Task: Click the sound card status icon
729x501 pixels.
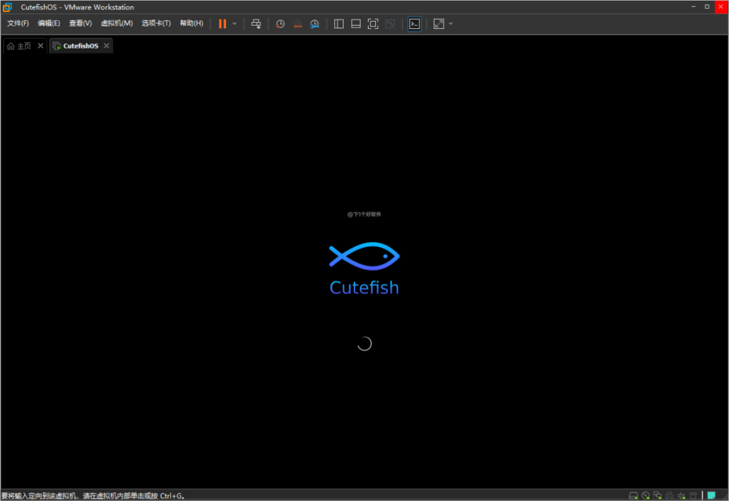Action: (x=681, y=496)
